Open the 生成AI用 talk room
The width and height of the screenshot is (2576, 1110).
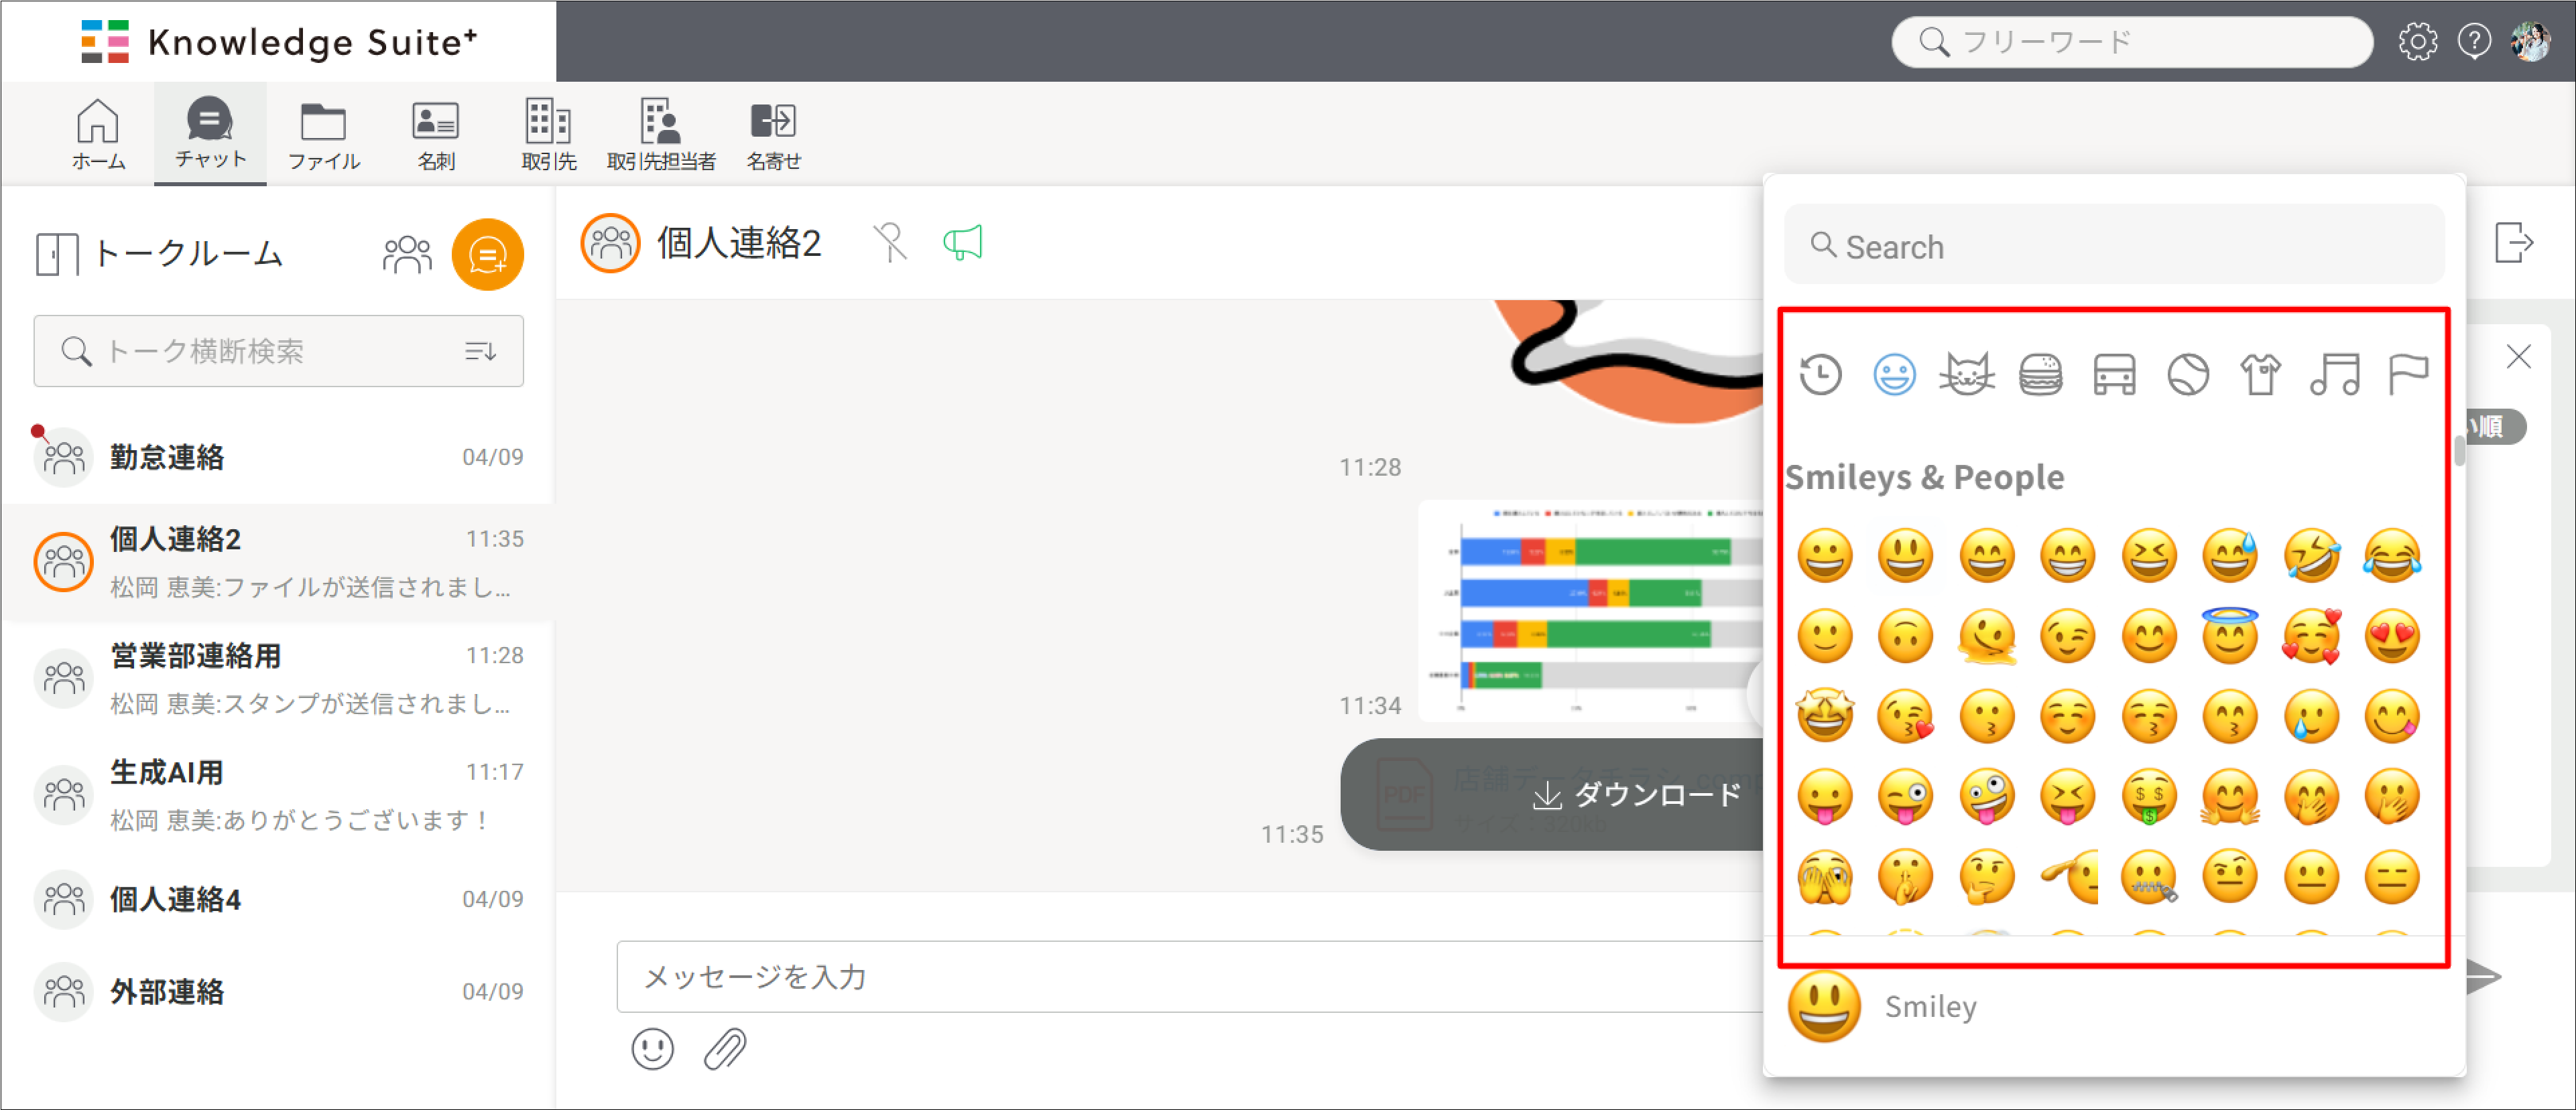[x=278, y=795]
